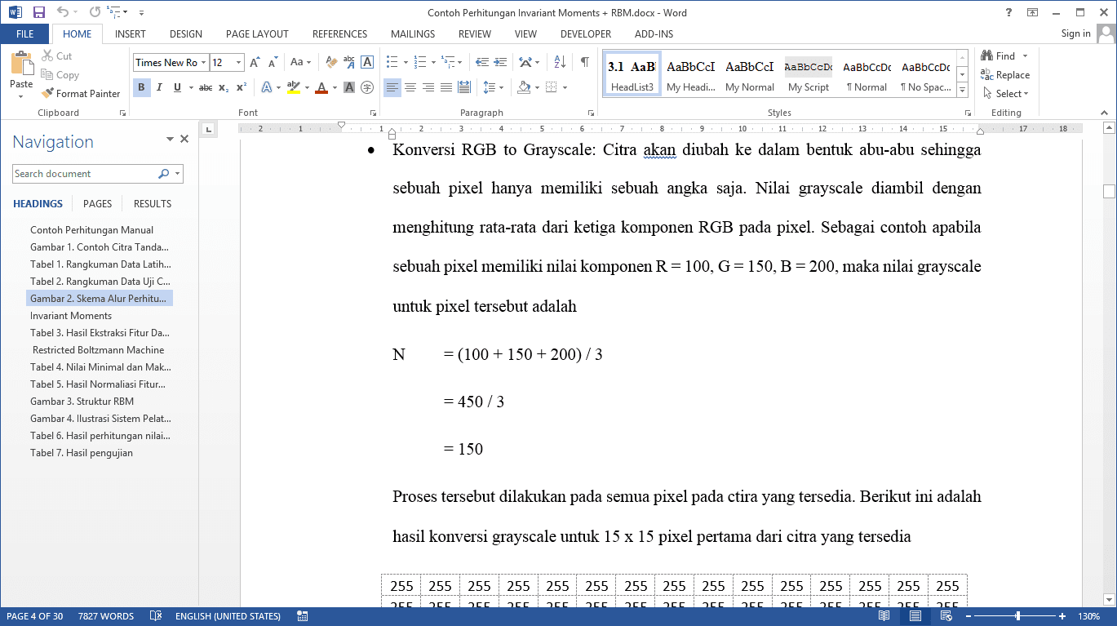Toggle Bold formatting
Screen dimensions: 1117x626
pyautogui.click(x=141, y=87)
